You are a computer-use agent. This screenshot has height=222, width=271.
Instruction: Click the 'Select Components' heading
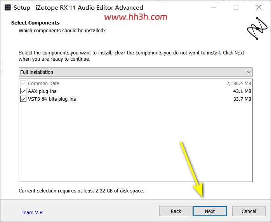(x=35, y=23)
